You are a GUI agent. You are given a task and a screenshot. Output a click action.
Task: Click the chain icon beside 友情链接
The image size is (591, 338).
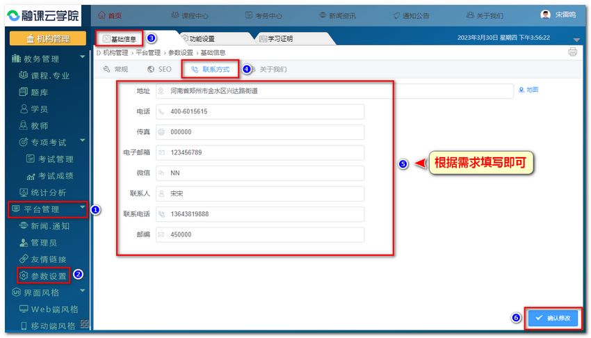click(24, 259)
